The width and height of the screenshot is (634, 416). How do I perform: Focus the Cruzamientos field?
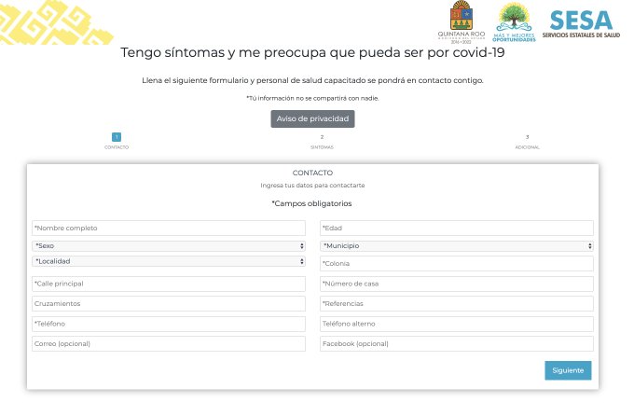pos(169,304)
